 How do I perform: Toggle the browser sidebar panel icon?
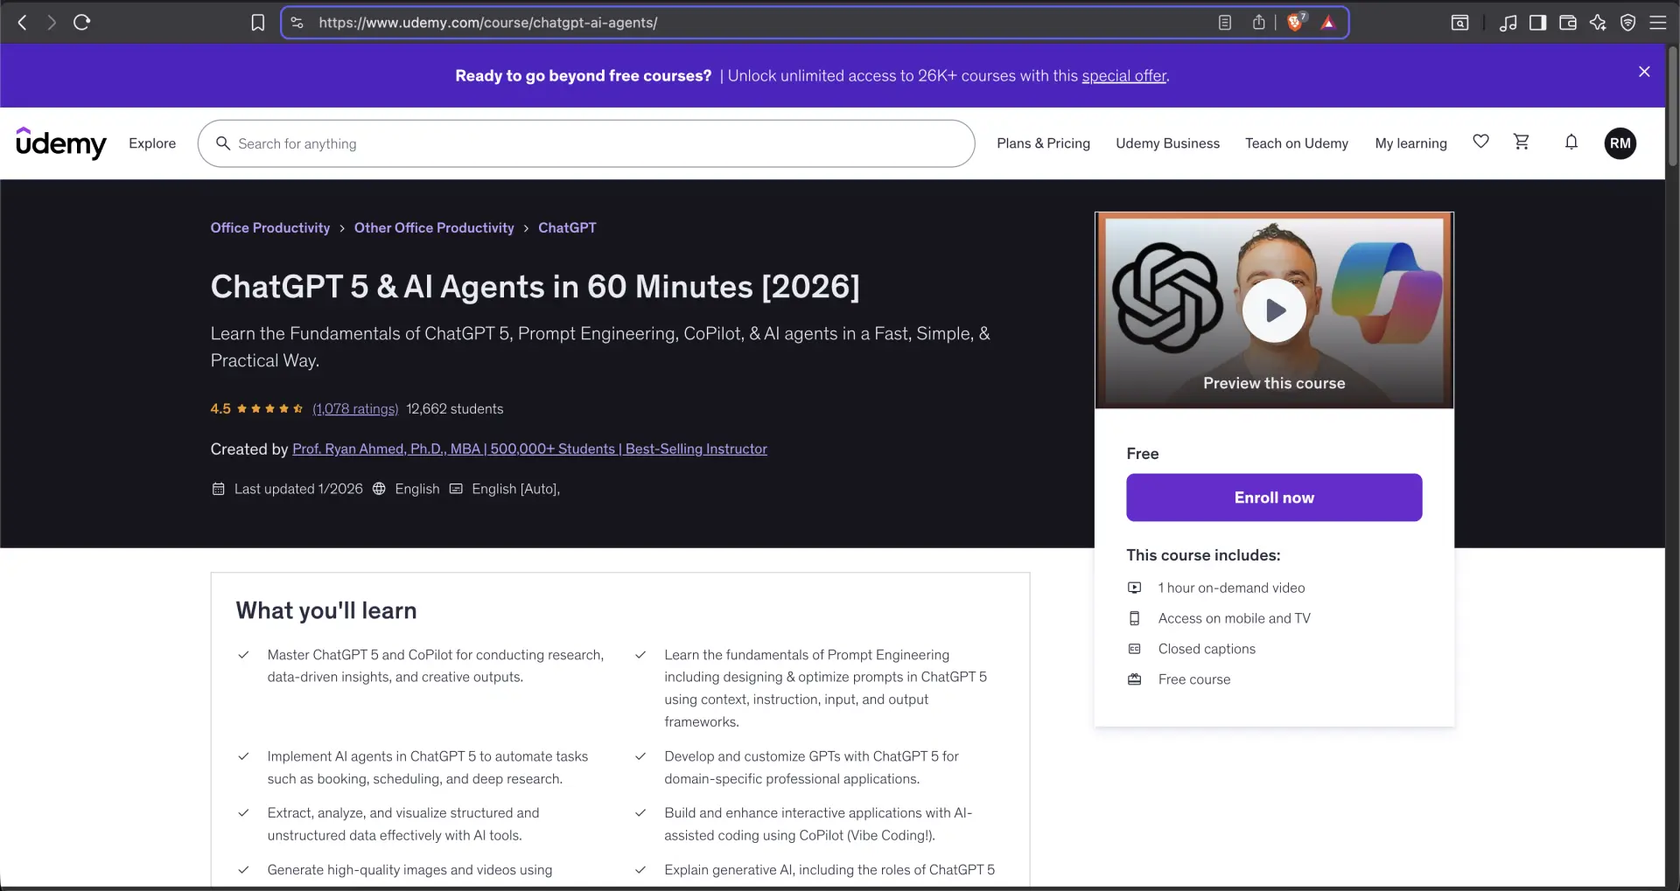(1537, 23)
